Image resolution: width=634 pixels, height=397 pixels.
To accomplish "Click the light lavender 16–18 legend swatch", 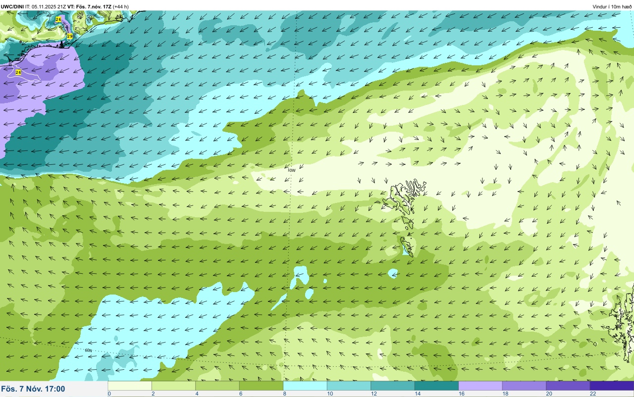I will (x=480, y=386).
